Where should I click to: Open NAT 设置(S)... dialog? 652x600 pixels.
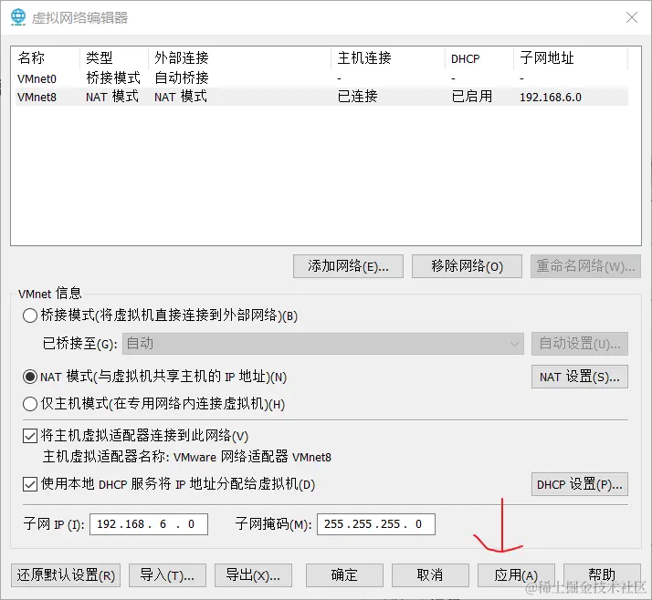(580, 377)
